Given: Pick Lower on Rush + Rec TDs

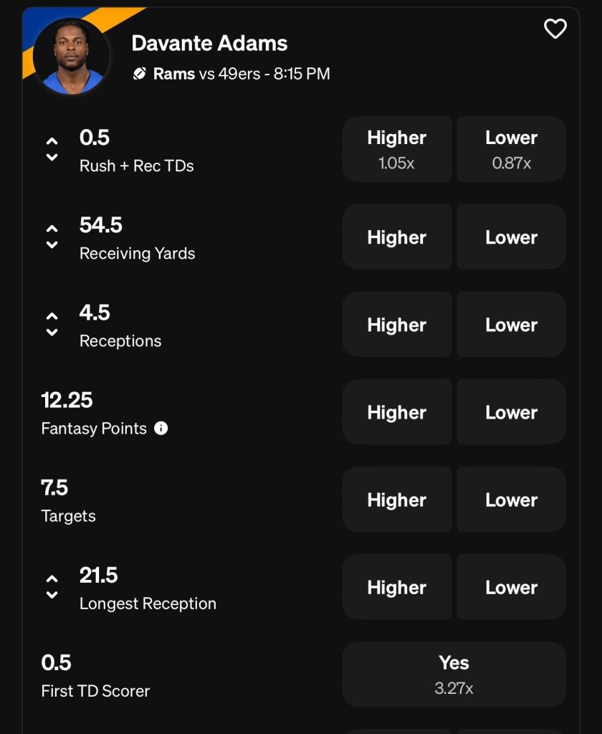Looking at the screenshot, I should (x=511, y=149).
